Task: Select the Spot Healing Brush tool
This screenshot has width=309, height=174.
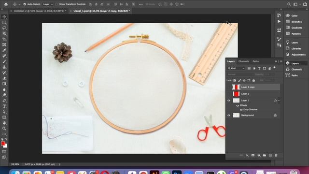Action: coord(4,56)
